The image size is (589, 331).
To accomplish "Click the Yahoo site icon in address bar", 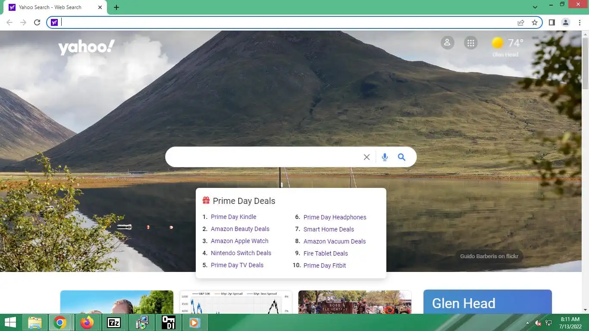I will (54, 22).
